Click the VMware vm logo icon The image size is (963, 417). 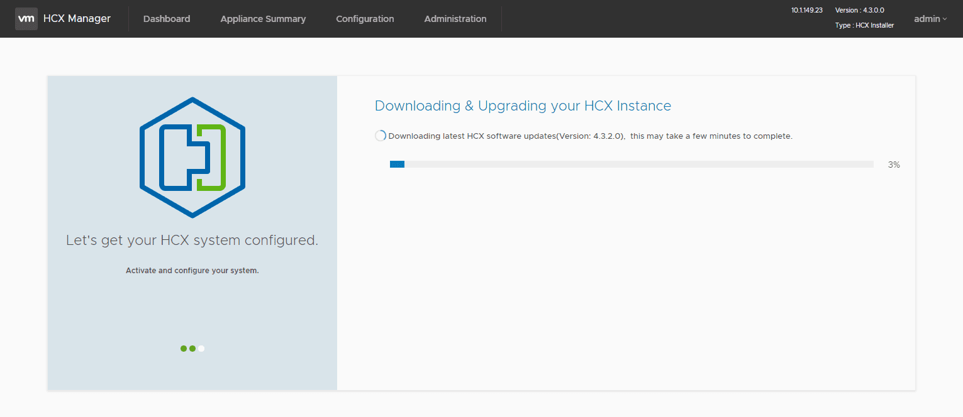pyautogui.click(x=26, y=19)
